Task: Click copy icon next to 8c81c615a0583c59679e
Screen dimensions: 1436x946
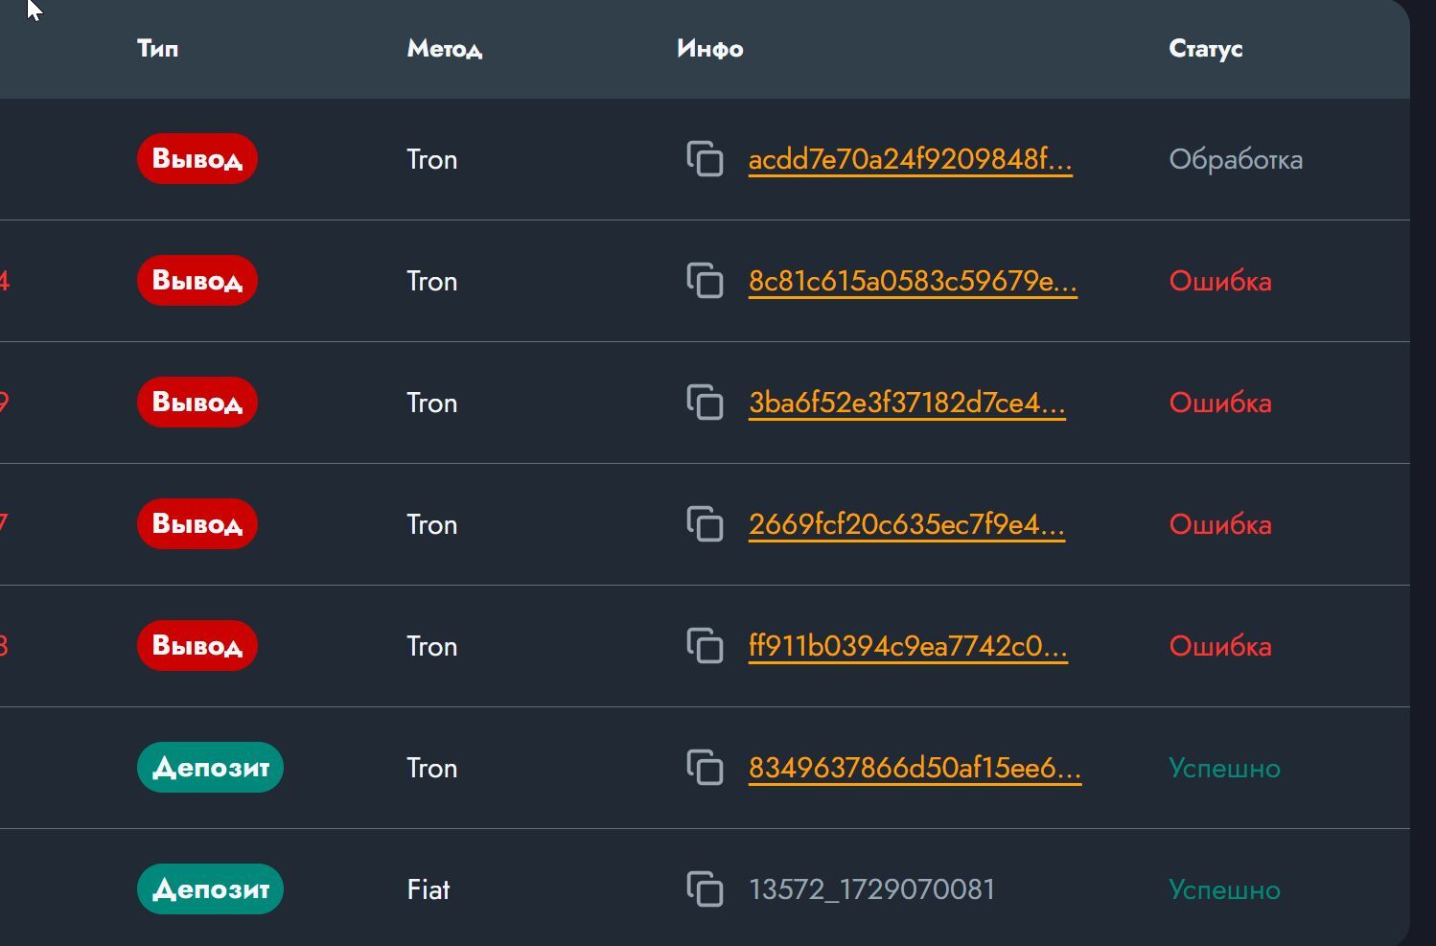Action: click(705, 281)
